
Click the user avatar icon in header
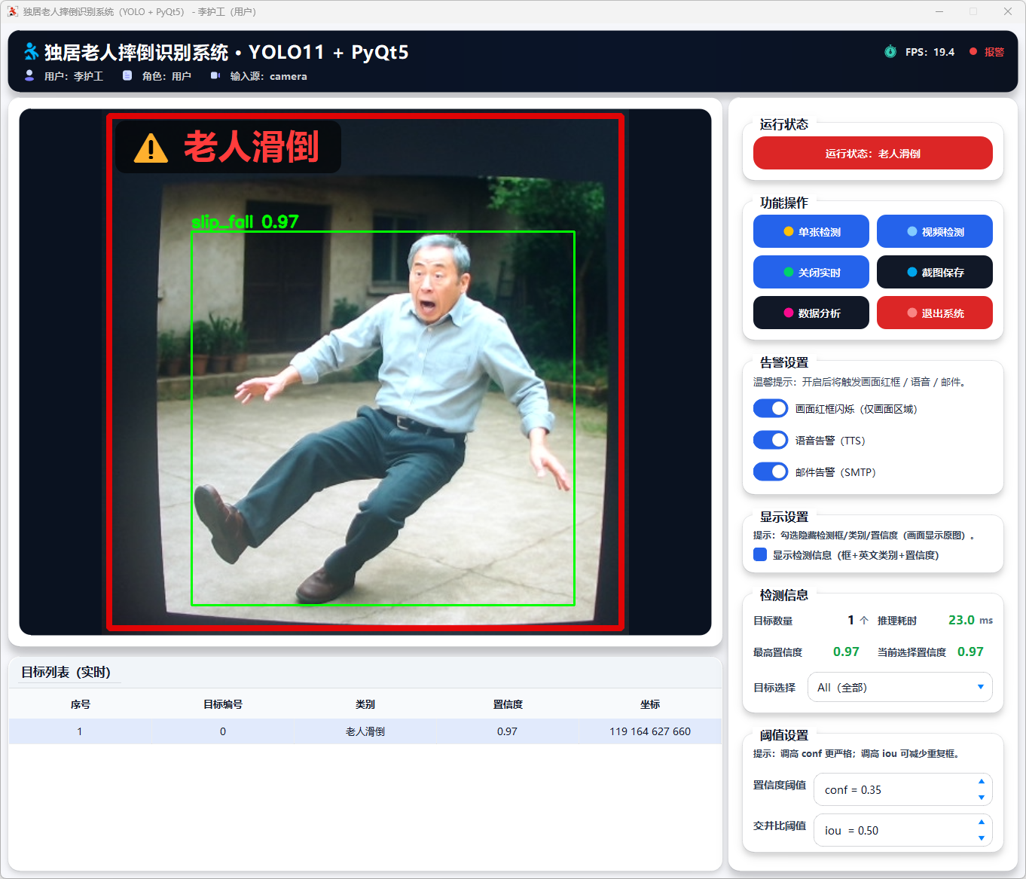(x=29, y=75)
